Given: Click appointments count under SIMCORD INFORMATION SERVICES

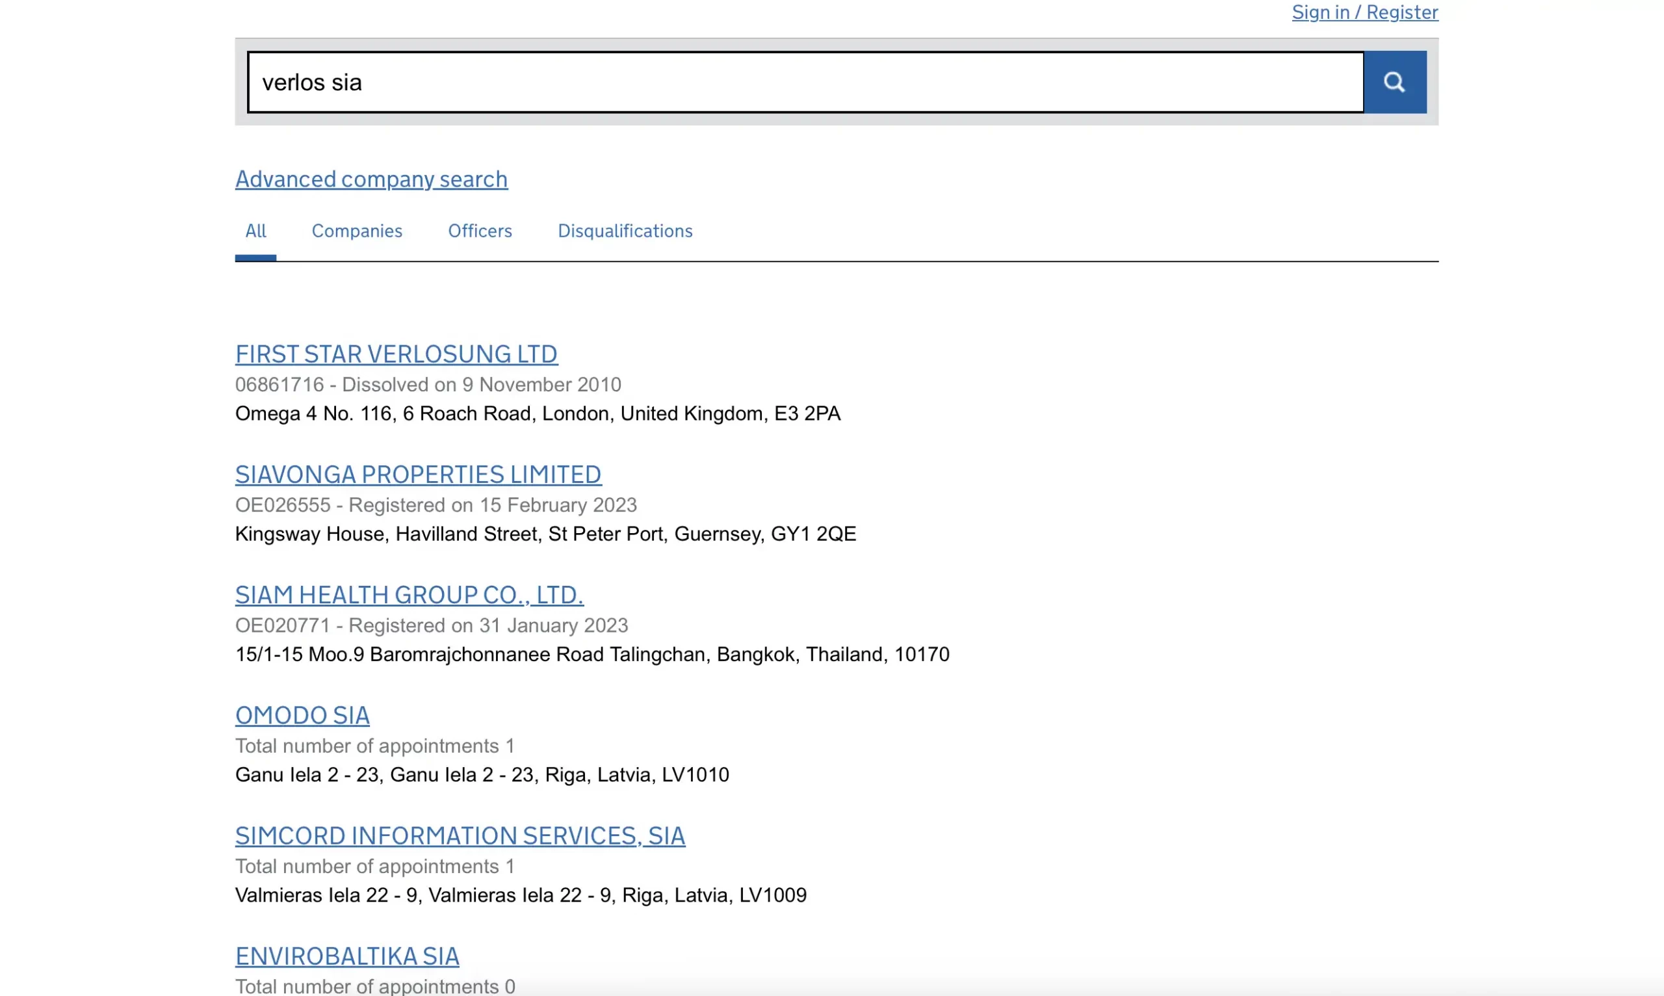Looking at the screenshot, I should (375, 867).
